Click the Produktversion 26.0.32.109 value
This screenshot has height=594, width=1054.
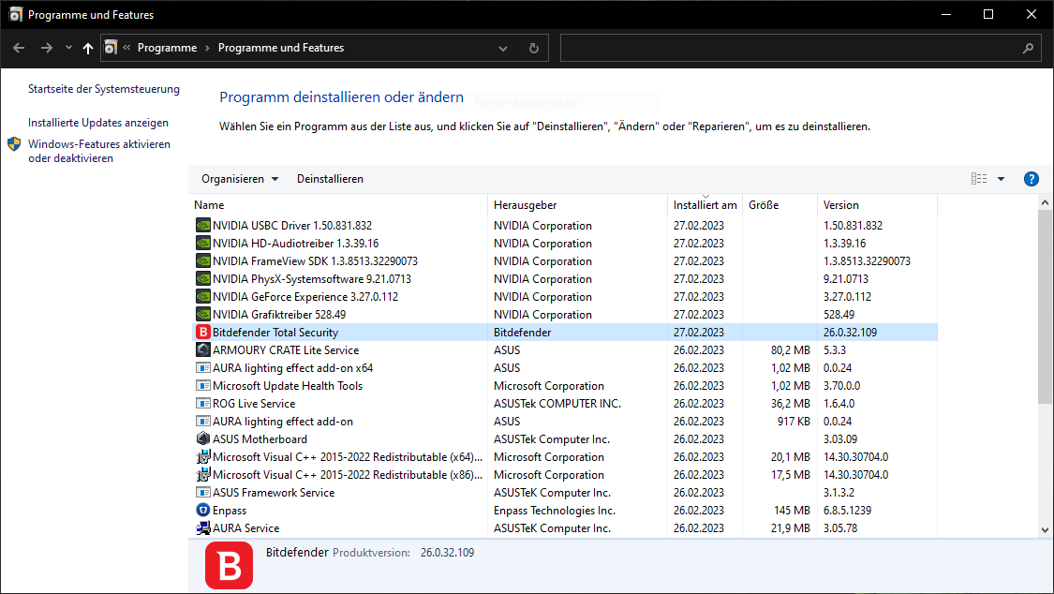click(447, 553)
